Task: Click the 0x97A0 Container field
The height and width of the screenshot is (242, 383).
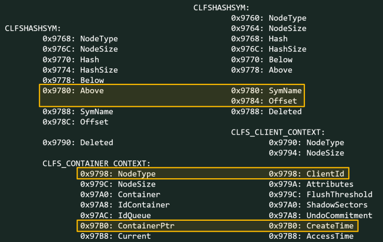Action: (120, 194)
